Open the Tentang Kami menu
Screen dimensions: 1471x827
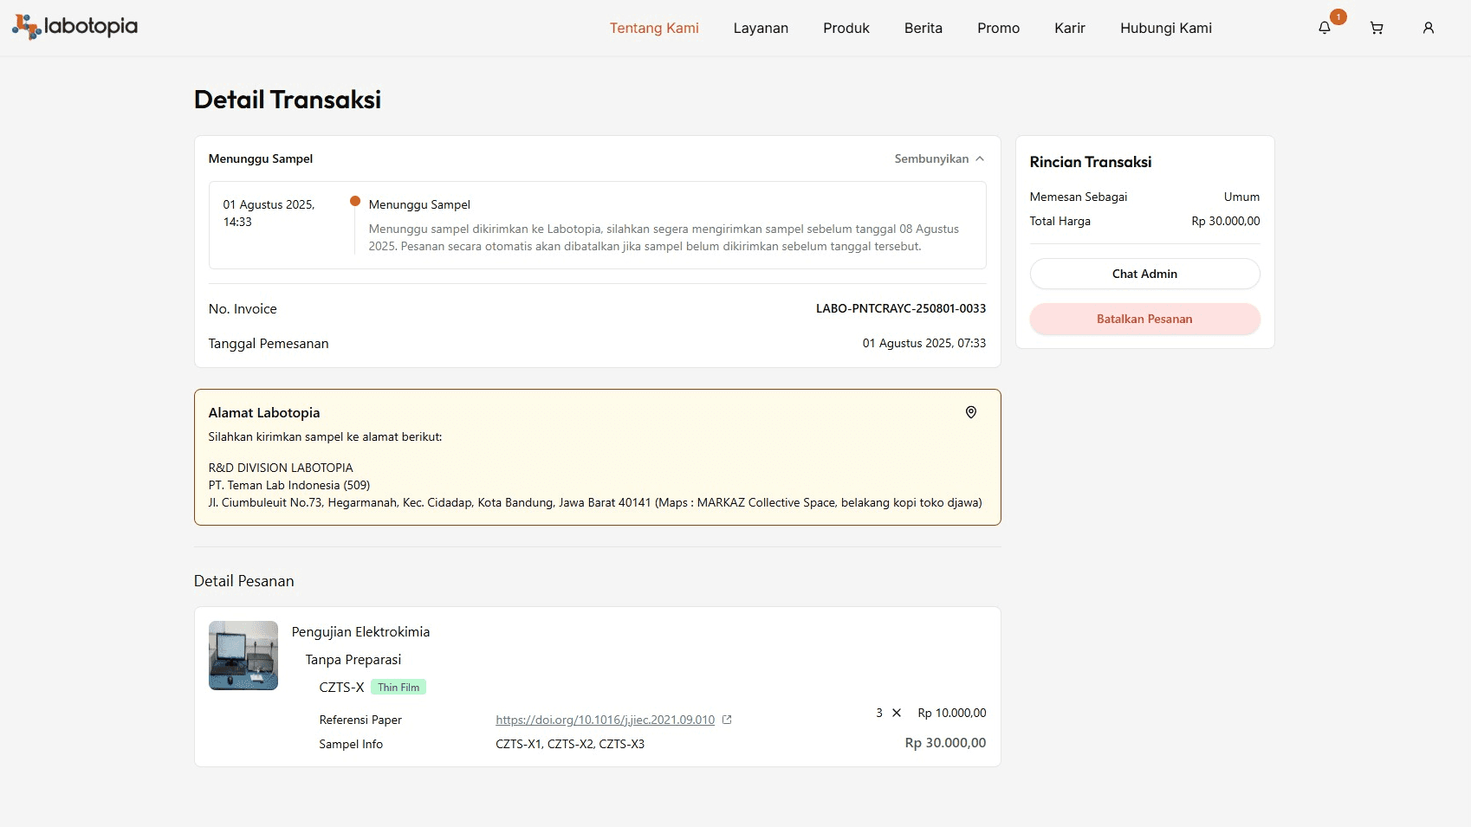click(653, 28)
